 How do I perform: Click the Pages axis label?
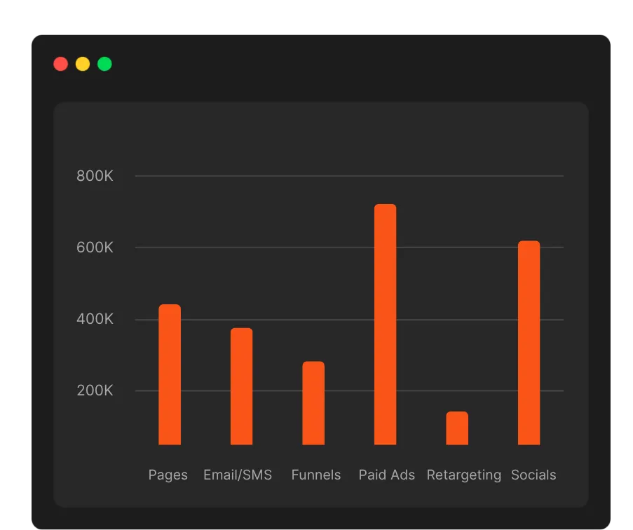(168, 475)
